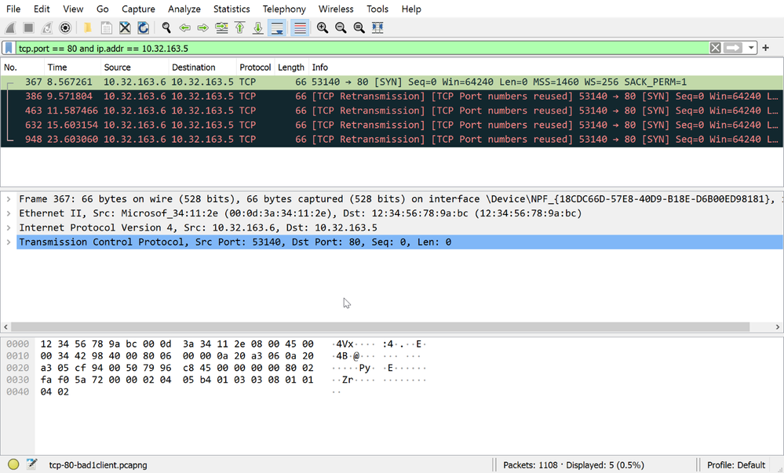Select retransmission packet 386

pos(392,96)
